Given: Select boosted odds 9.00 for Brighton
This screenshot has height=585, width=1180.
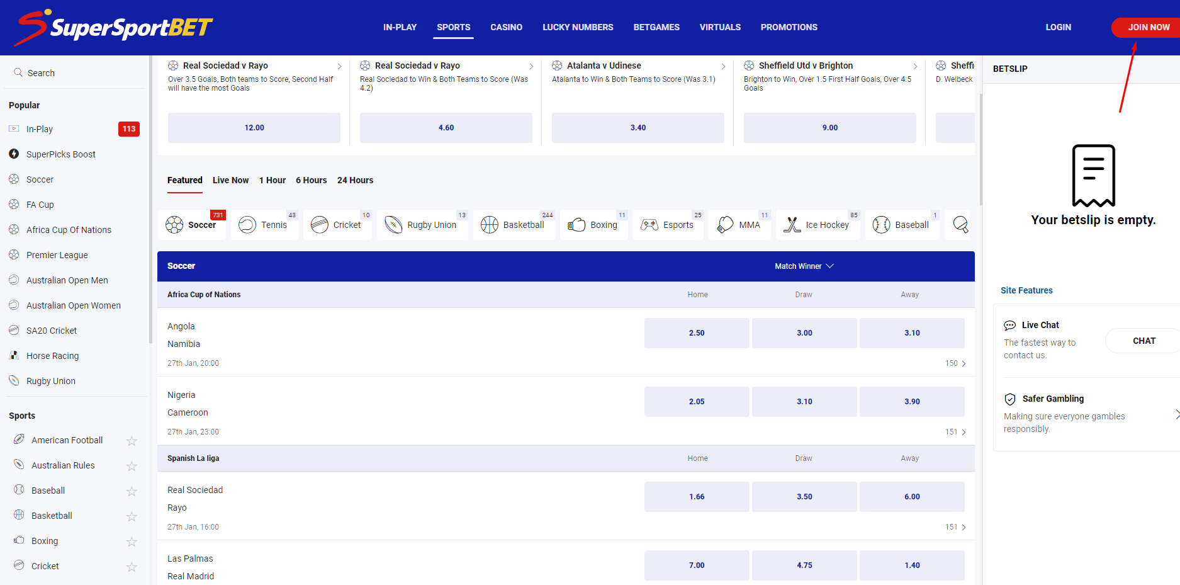Looking at the screenshot, I should click(829, 128).
